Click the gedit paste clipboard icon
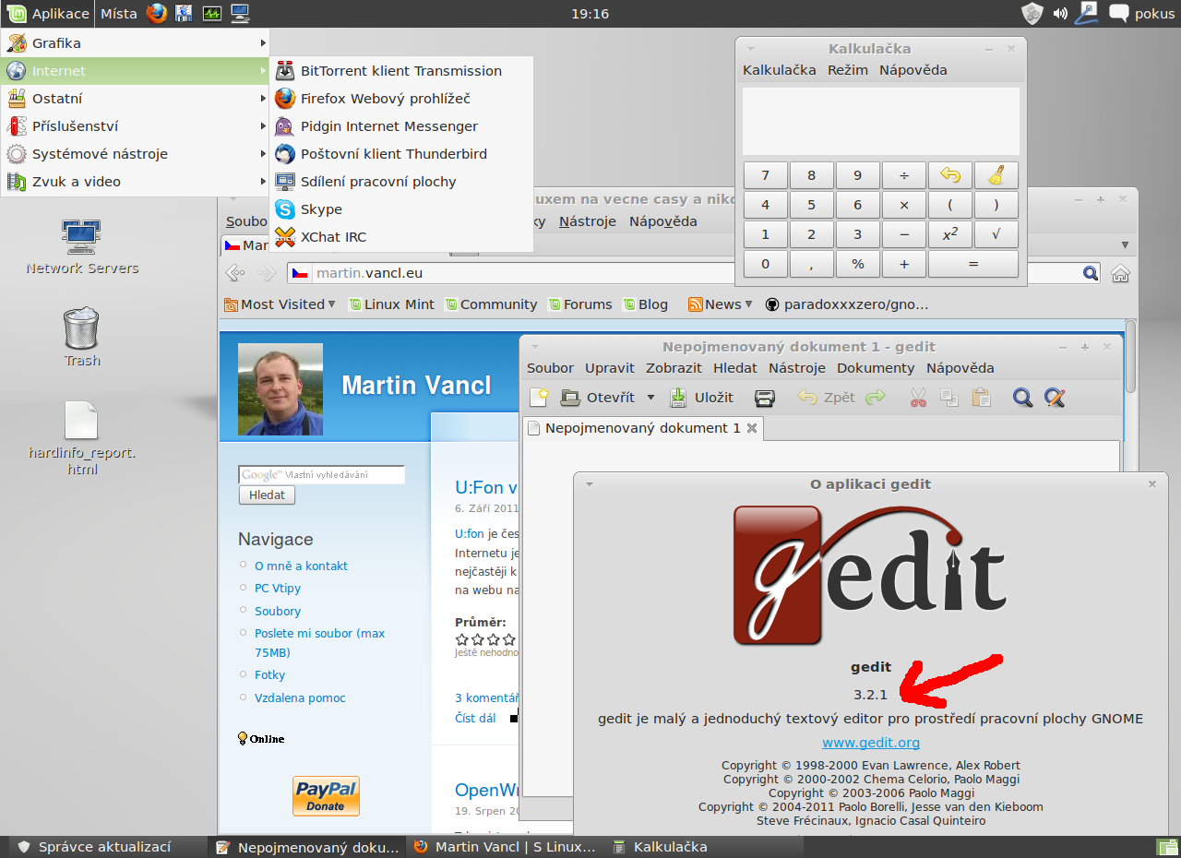 coord(981,398)
